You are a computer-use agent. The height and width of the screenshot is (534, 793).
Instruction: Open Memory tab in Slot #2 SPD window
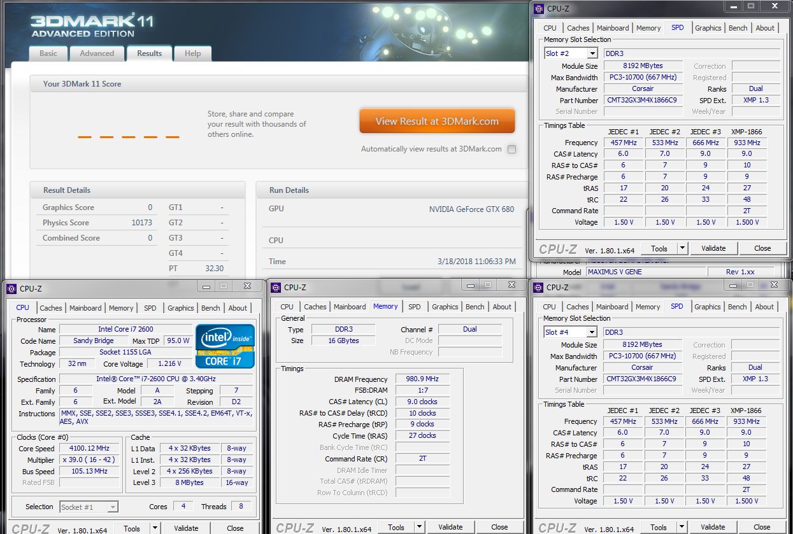coord(648,28)
